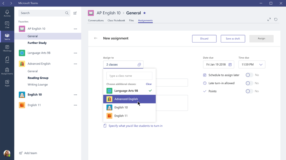Open the Apps icon
The height and width of the screenshot is (160, 286).
[7, 83]
